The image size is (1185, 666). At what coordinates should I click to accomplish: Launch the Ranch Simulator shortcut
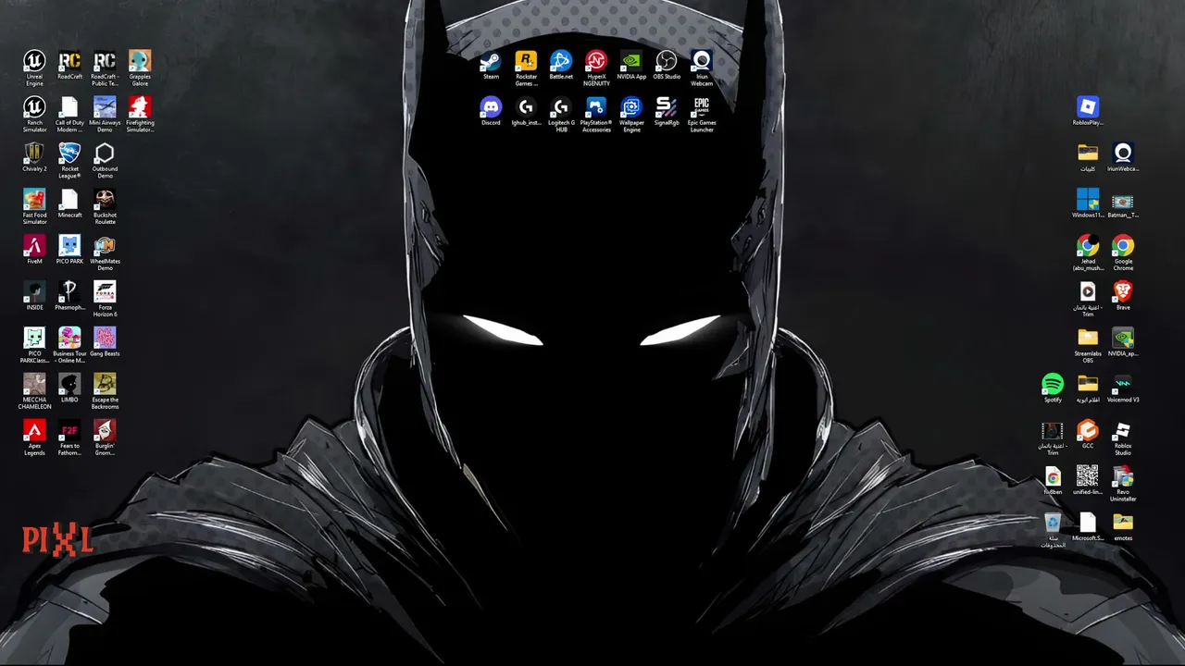click(x=34, y=114)
